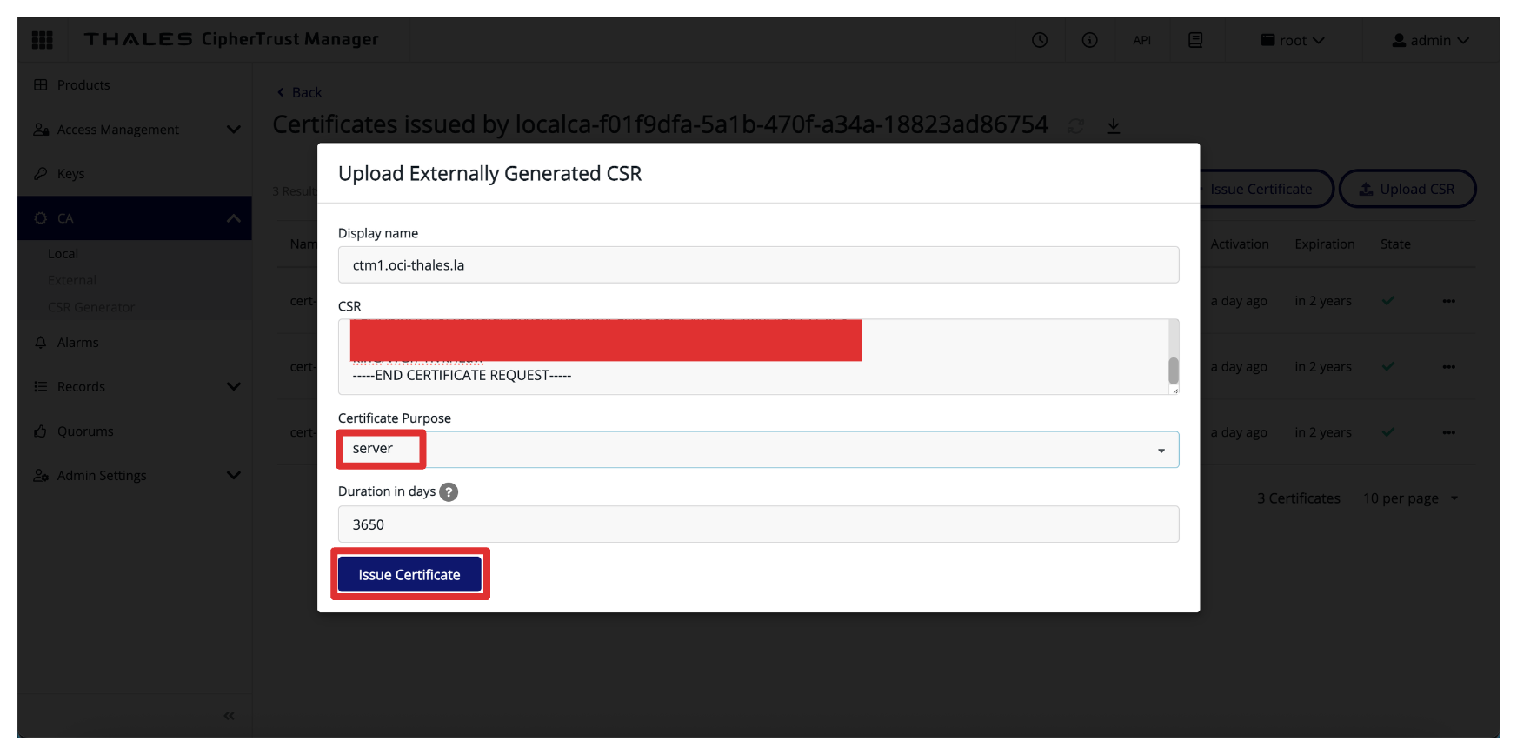
Task: Select Keys in the sidebar
Action: (x=71, y=174)
